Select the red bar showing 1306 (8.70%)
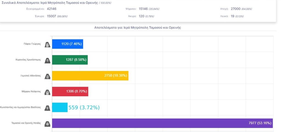Viewport: 281px width, 132px height. [x=70, y=91]
